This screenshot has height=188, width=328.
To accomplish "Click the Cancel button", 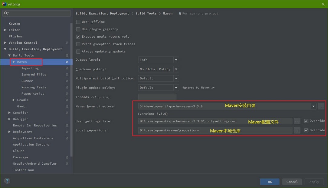I will [292, 182].
